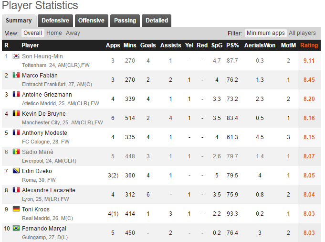325x242 pixels.
Task: Open the Passing tab
Action: point(125,21)
